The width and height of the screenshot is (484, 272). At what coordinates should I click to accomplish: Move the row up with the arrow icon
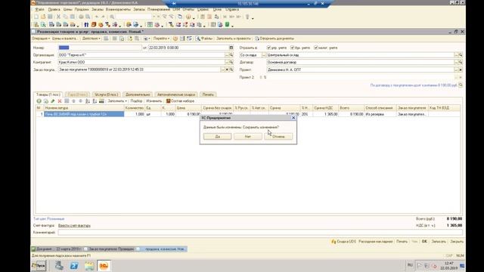(x=73, y=101)
